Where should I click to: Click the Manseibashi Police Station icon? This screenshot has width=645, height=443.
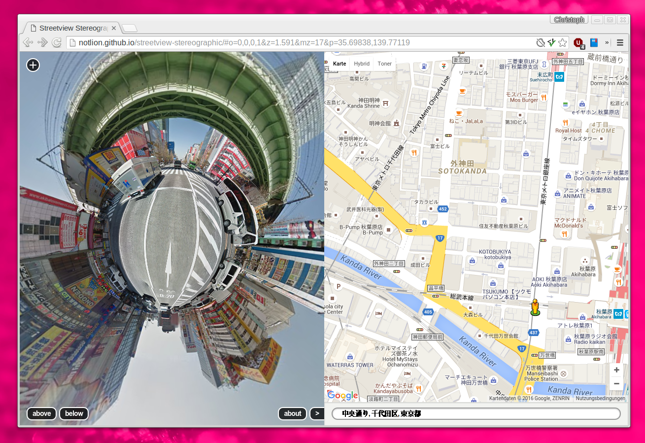(x=563, y=374)
